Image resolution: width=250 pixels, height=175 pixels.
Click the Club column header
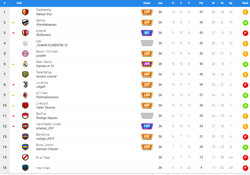pyautogui.click(x=19, y=3)
